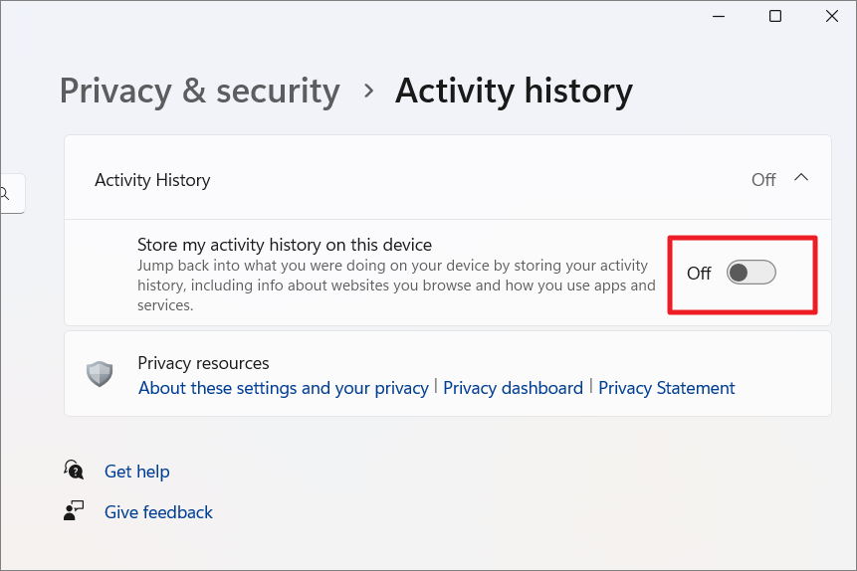Click the Privacy resources shield icon
The height and width of the screenshot is (571, 857).
[100, 374]
